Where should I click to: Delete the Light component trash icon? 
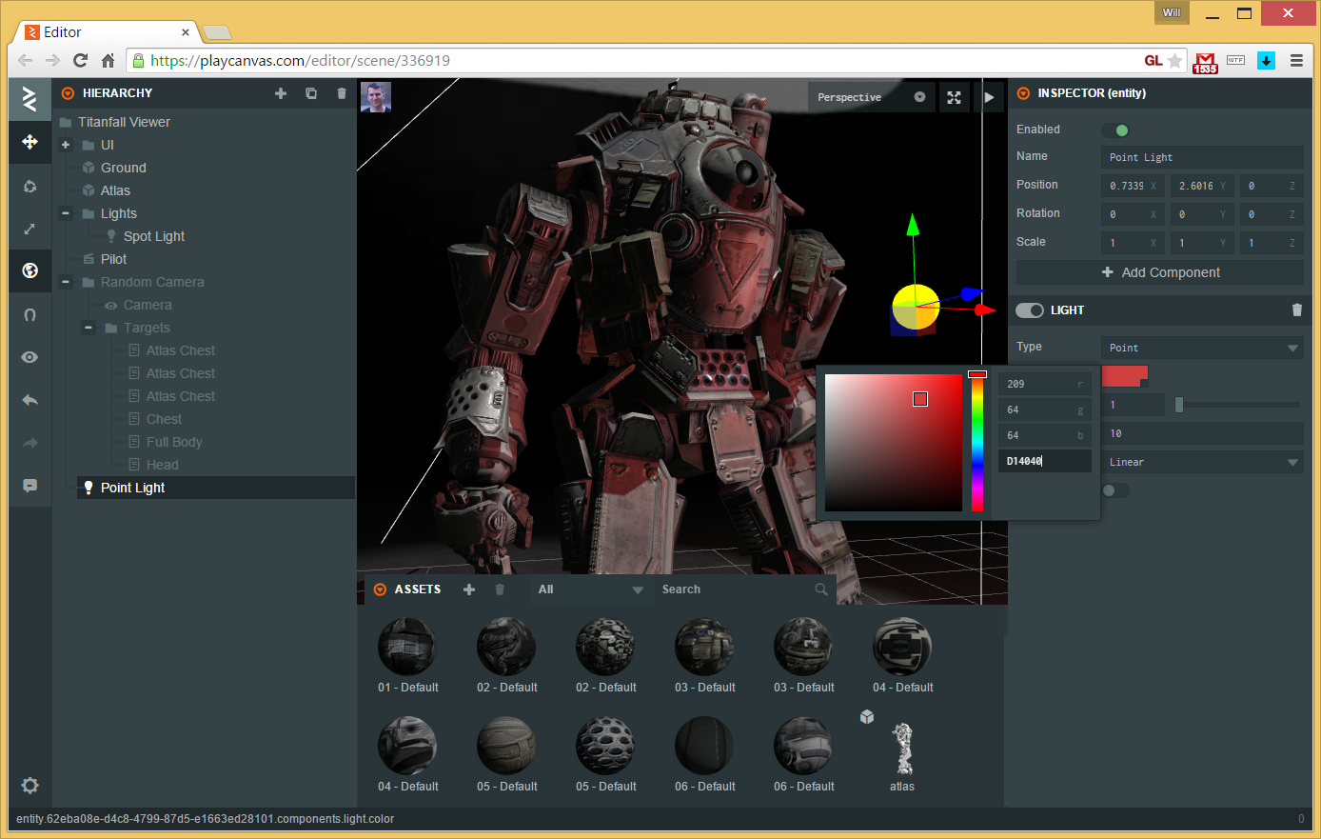(x=1296, y=310)
